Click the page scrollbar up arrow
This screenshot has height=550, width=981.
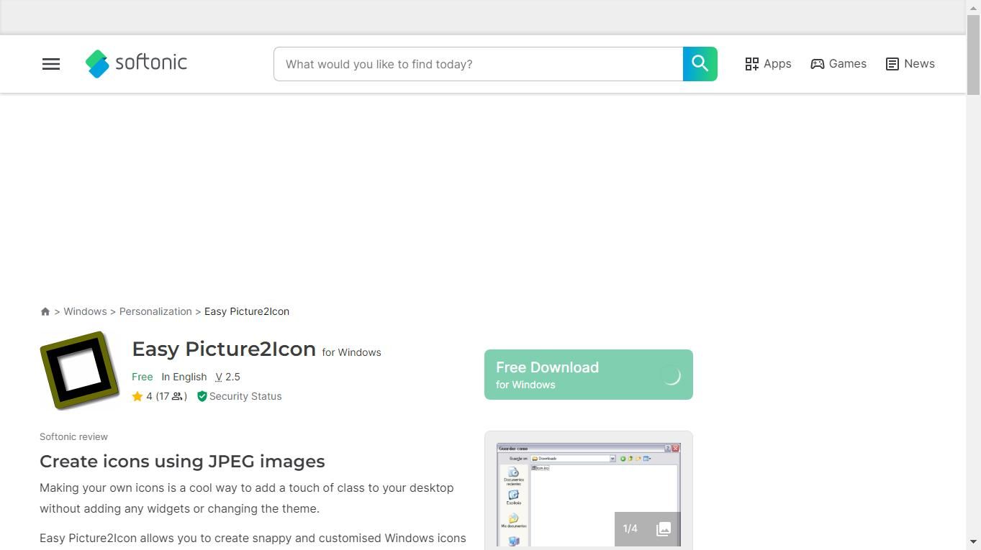coord(973,6)
